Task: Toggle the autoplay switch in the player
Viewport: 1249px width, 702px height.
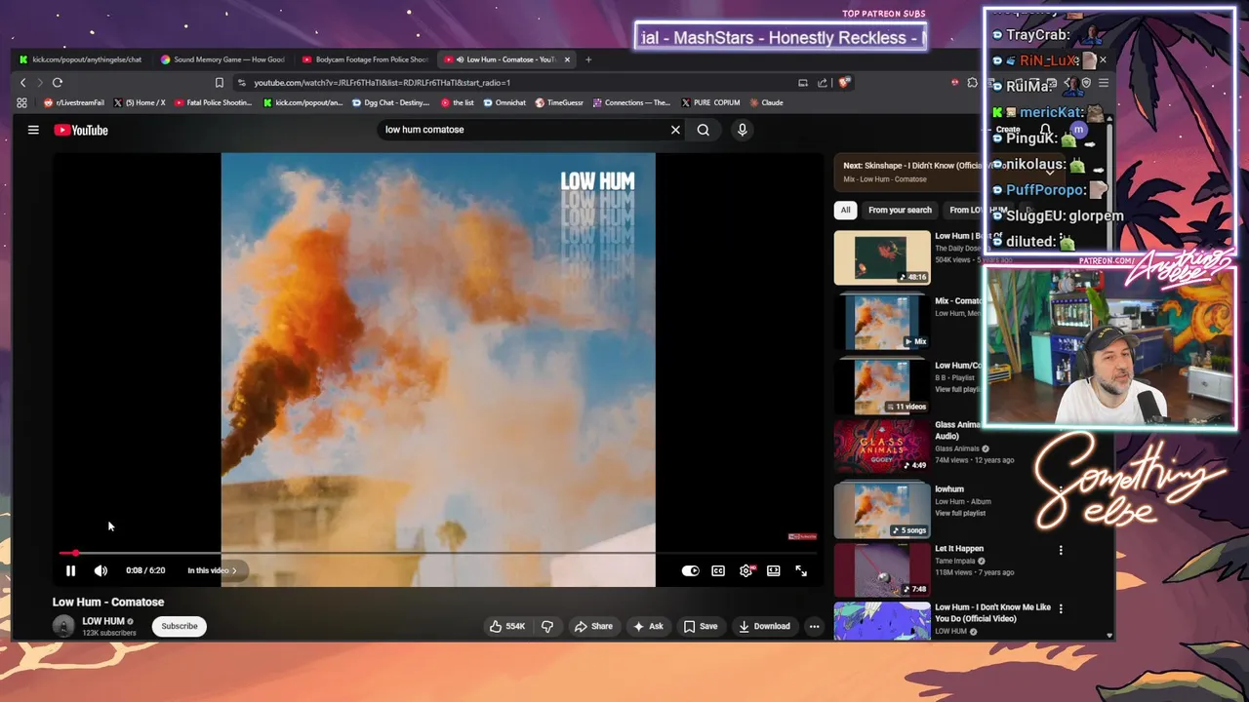Action: click(x=690, y=571)
